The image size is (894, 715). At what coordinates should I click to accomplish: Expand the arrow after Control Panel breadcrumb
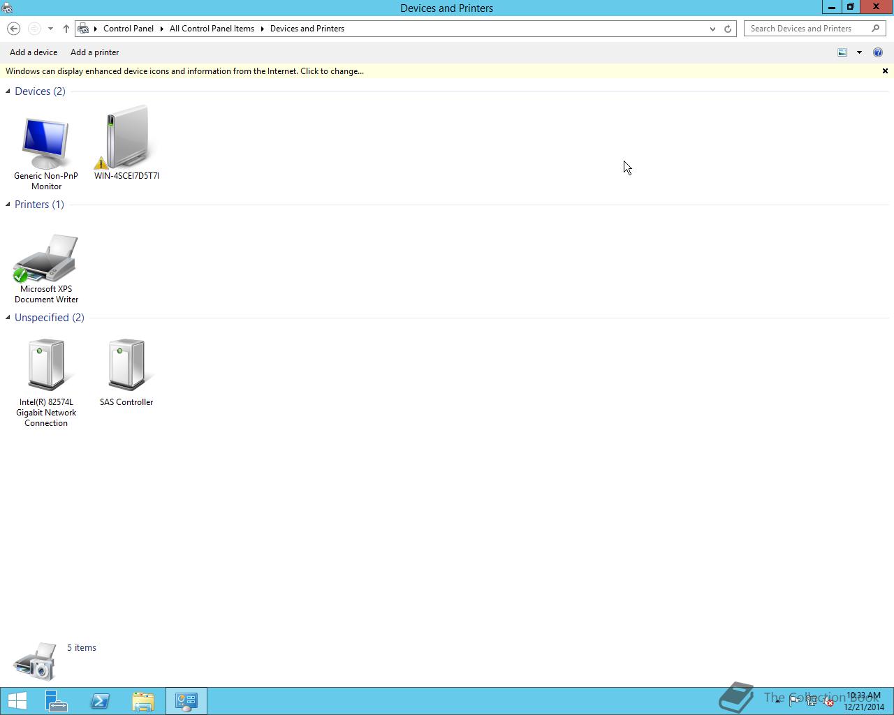(161, 29)
